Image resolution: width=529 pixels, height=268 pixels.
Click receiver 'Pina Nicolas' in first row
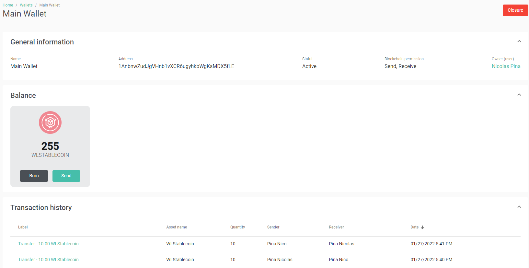point(341,244)
